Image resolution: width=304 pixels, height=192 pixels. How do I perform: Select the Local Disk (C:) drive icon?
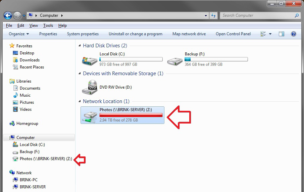tap(90, 61)
